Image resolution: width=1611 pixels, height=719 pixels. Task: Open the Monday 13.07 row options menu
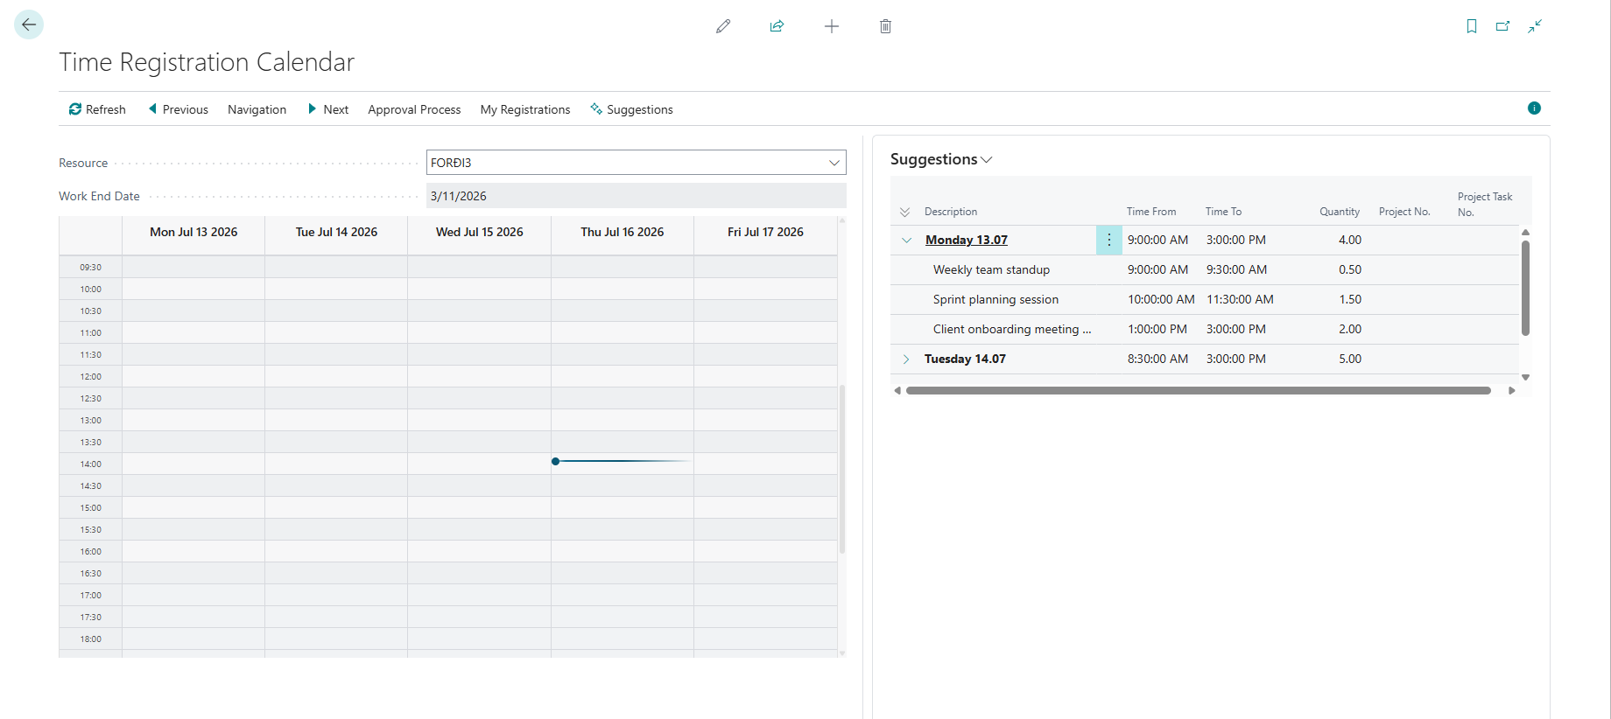point(1108,240)
